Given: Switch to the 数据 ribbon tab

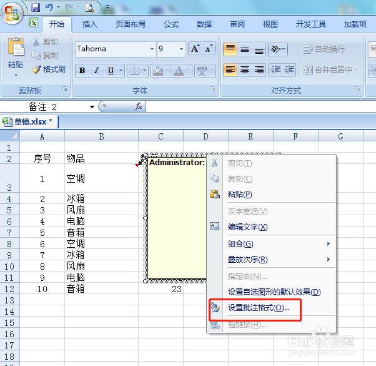Looking at the screenshot, I should pos(204,24).
